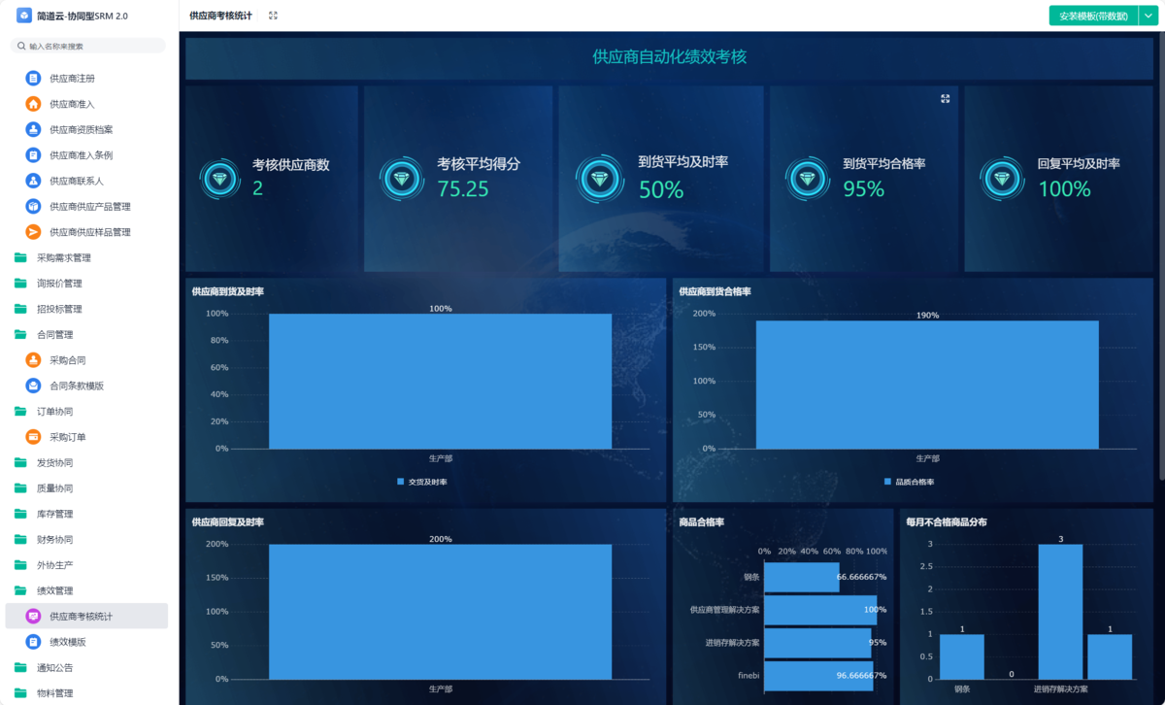Click the orange 采购订单 card icon
This screenshot has height=705, width=1165.
(33, 437)
